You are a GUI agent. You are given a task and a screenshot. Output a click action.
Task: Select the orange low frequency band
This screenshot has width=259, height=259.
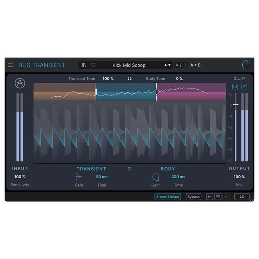coord(64,92)
